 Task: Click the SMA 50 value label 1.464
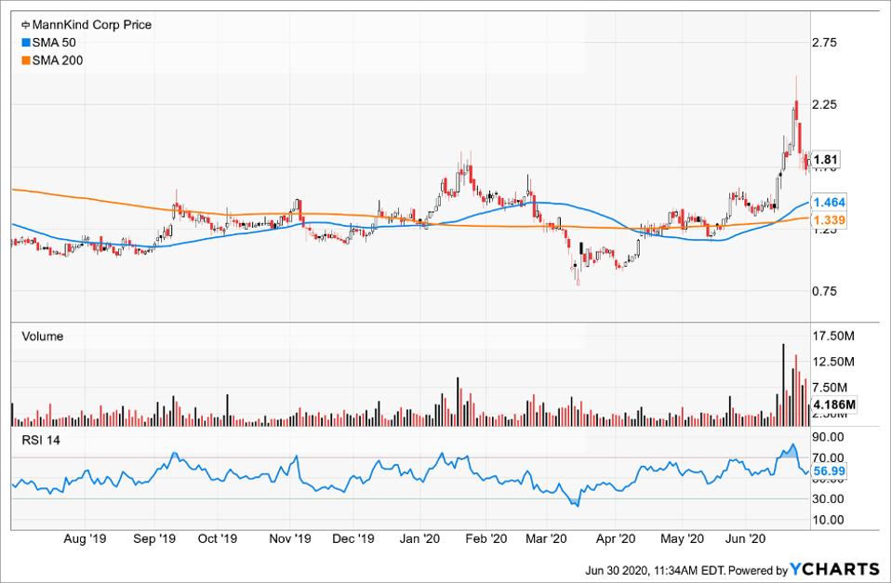tap(829, 203)
